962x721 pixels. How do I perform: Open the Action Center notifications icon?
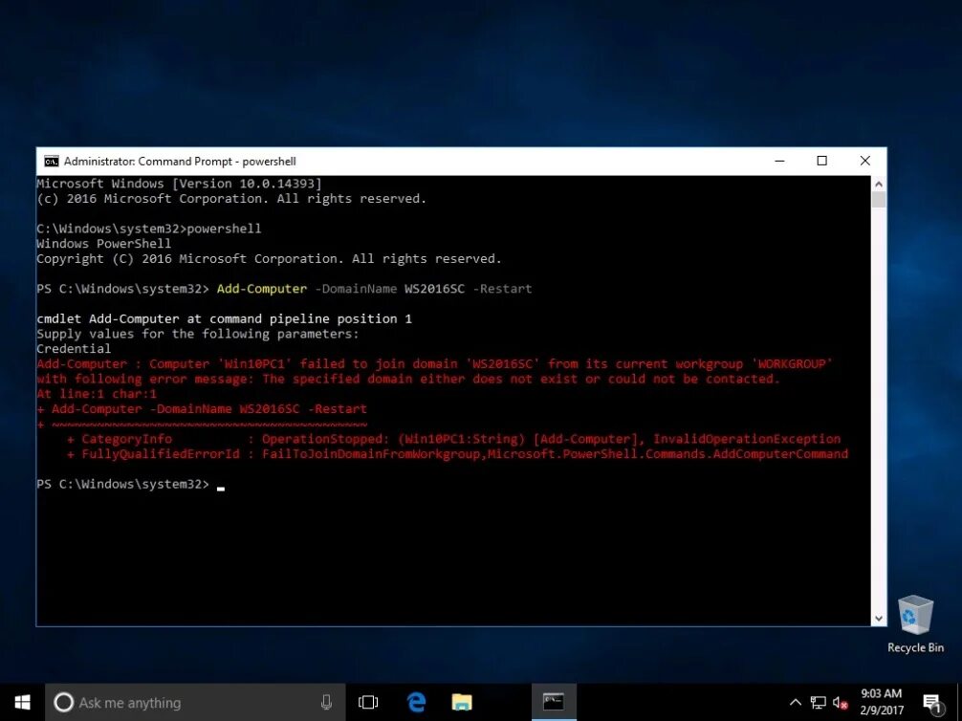tap(932, 703)
